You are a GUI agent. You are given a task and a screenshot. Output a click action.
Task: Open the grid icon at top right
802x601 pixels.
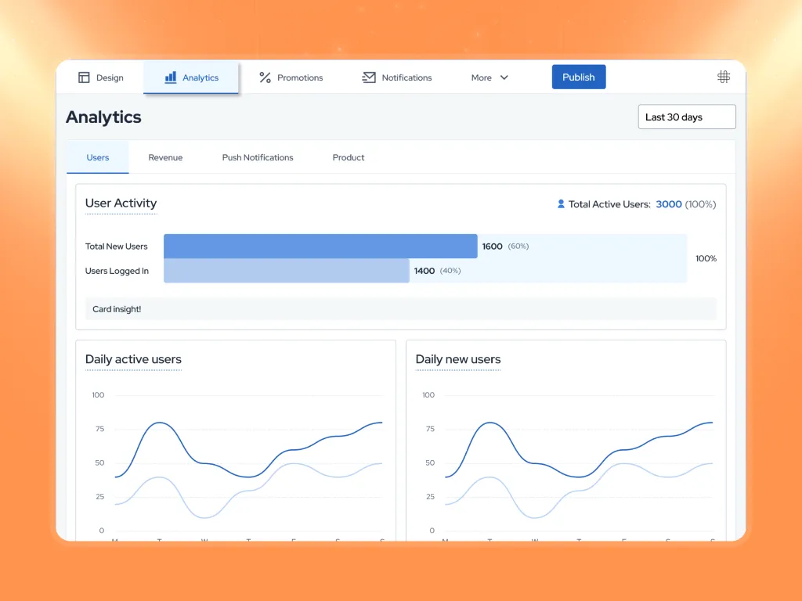pos(723,77)
